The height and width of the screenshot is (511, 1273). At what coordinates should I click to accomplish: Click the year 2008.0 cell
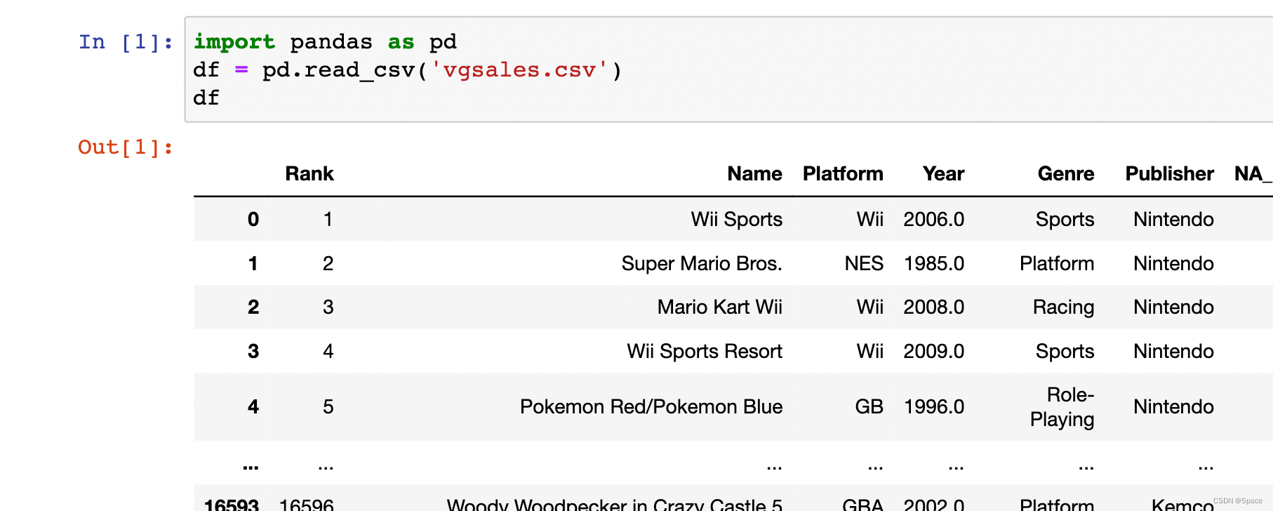point(933,307)
